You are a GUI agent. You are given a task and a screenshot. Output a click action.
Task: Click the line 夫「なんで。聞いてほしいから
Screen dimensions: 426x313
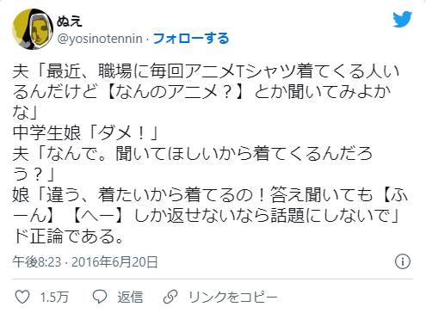193,163
